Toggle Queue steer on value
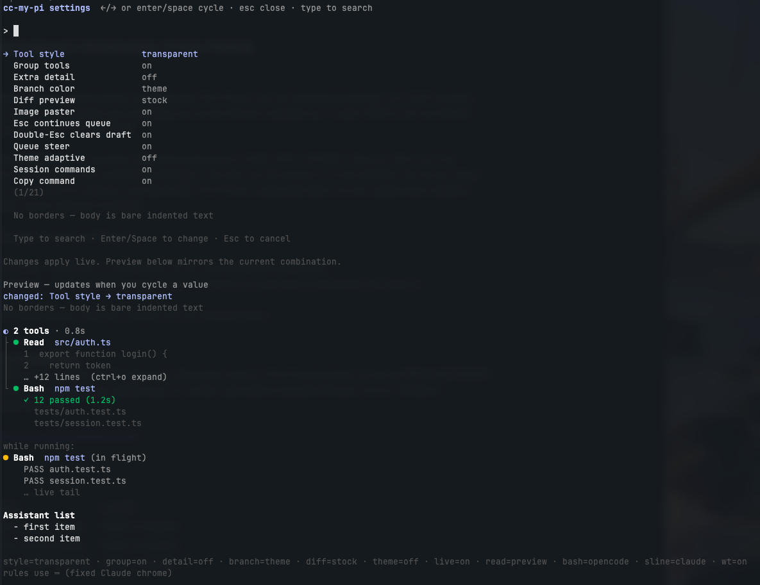 pos(147,147)
